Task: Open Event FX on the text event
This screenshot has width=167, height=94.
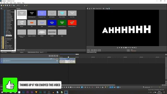Action: click(73, 59)
